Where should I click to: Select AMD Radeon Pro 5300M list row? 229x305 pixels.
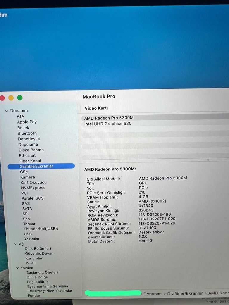(155, 118)
